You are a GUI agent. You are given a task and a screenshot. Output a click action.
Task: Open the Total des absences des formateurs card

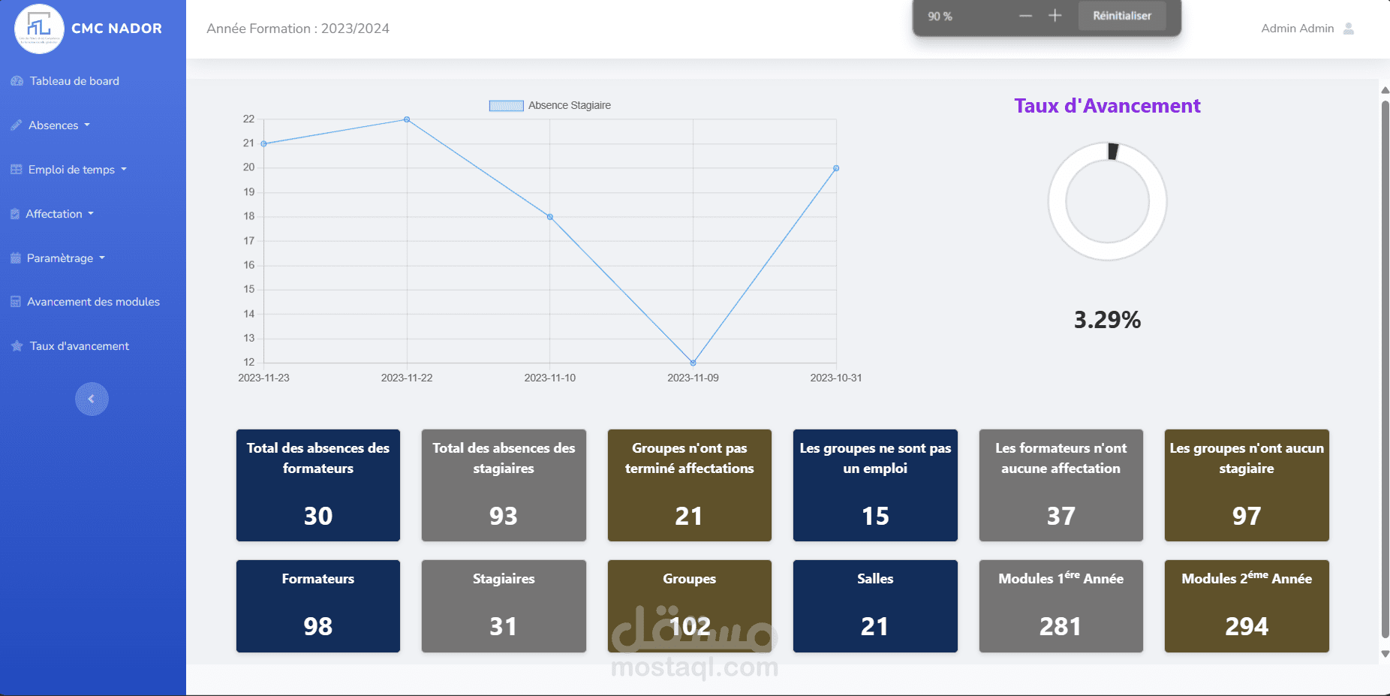[318, 485]
